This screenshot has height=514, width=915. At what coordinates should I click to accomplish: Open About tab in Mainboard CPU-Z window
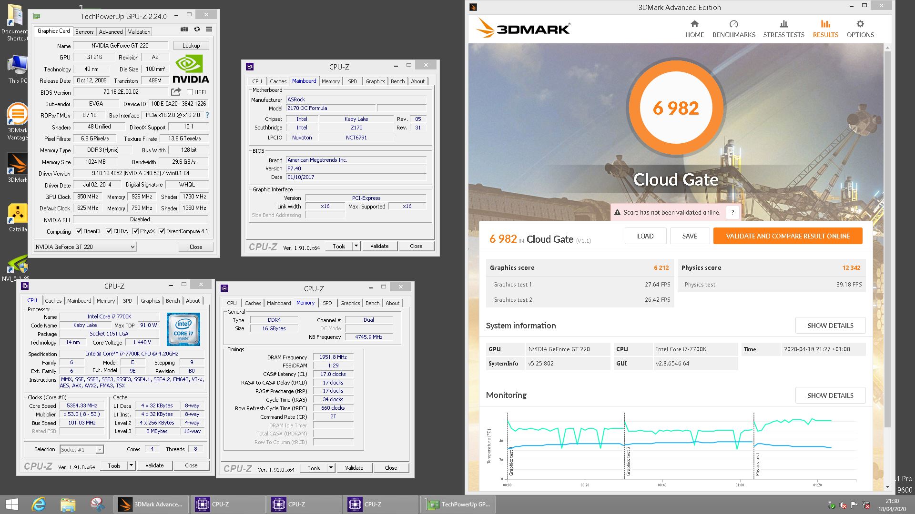point(418,81)
